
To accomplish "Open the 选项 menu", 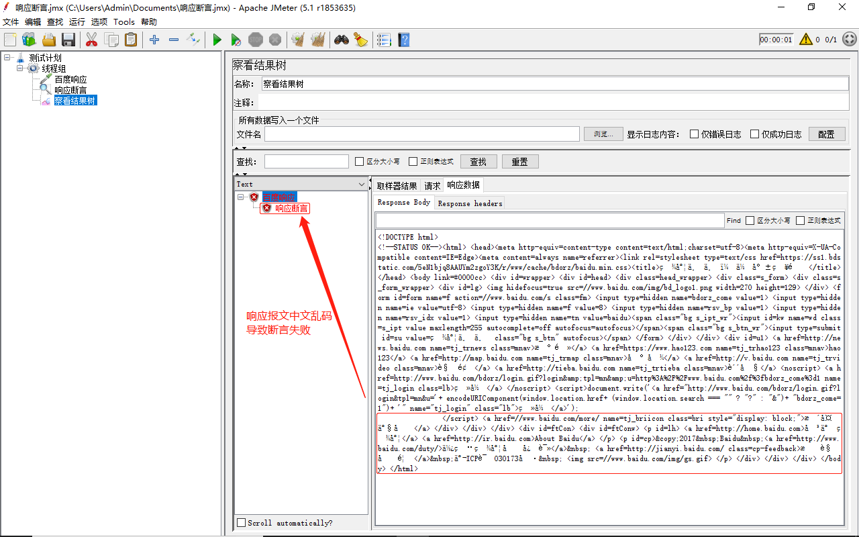I will 99,22.
